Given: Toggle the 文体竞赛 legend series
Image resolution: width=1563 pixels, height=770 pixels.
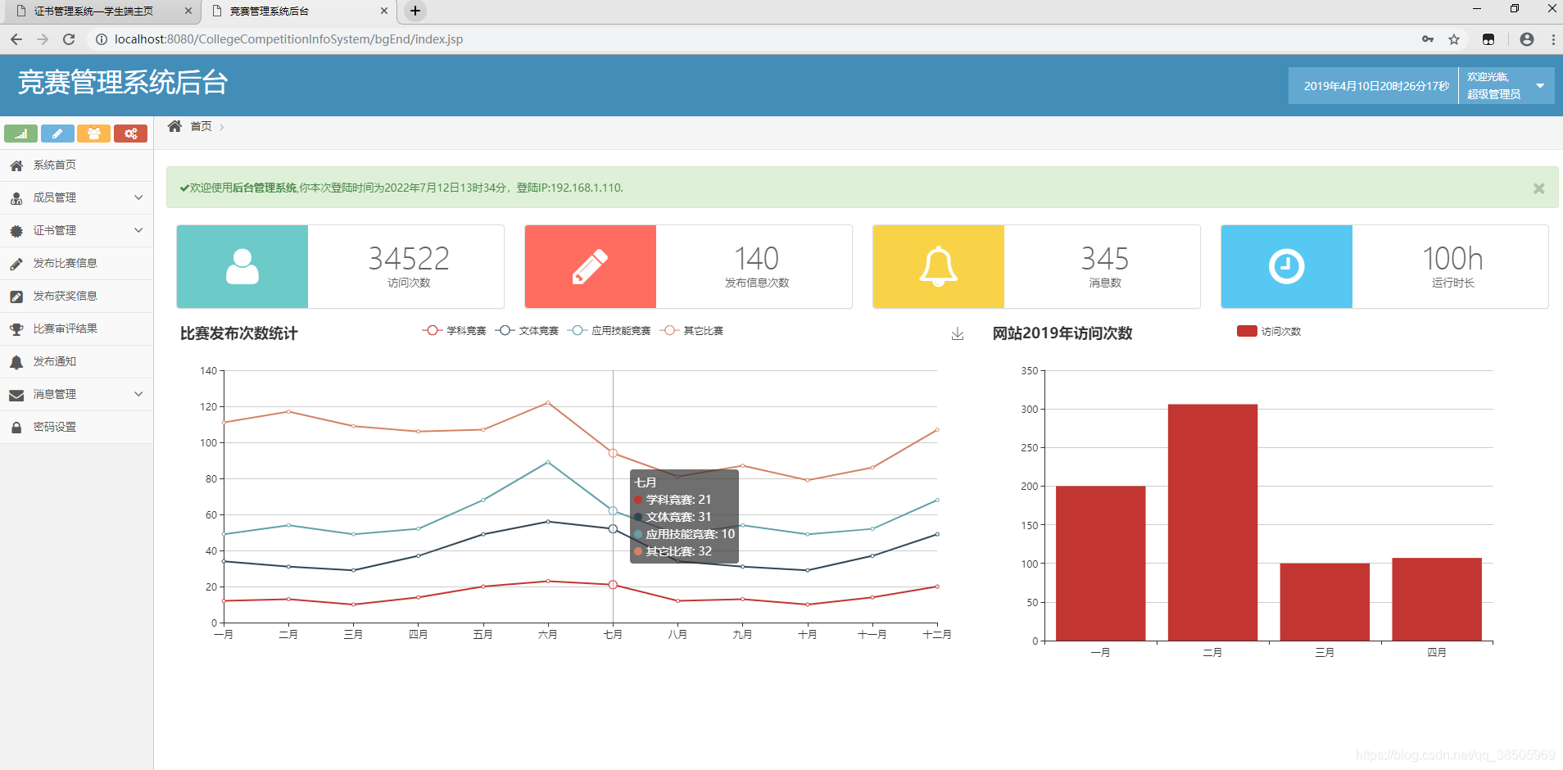Looking at the screenshot, I should coord(527,331).
